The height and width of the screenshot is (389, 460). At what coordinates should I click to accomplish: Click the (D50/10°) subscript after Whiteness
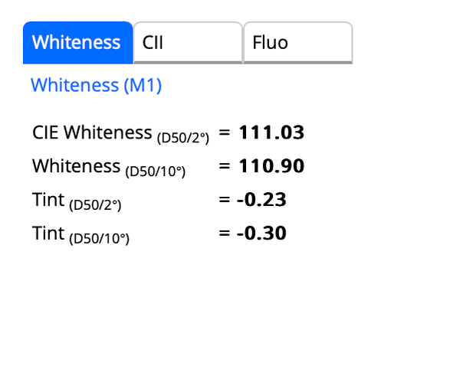(x=156, y=172)
